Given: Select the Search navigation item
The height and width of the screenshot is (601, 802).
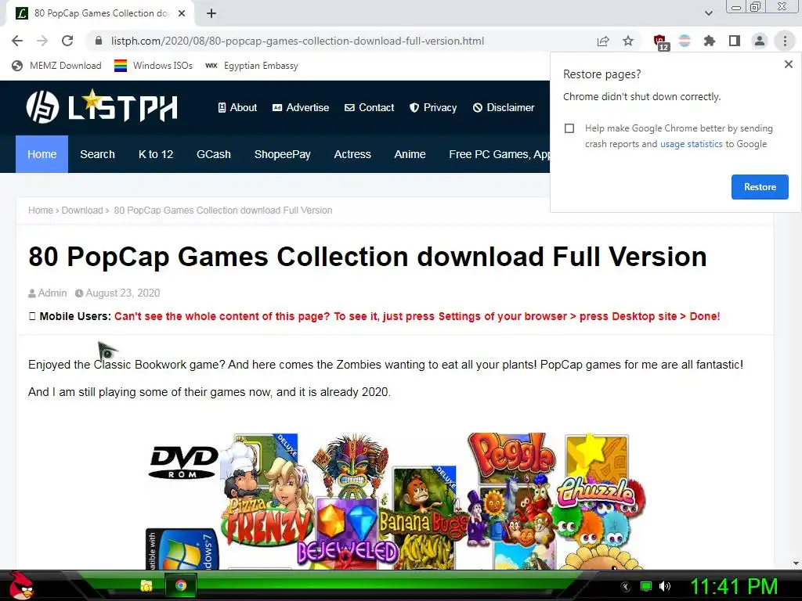Looking at the screenshot, I should click(x=97, y=154).
